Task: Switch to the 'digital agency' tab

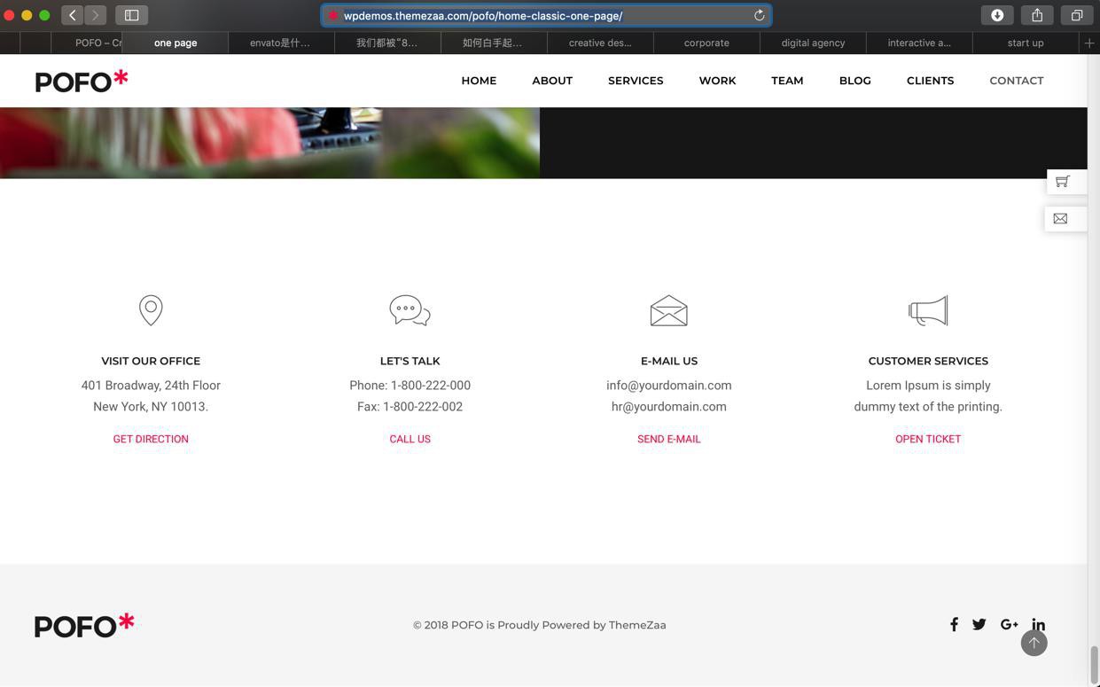Action: click(x=813, y=43)
